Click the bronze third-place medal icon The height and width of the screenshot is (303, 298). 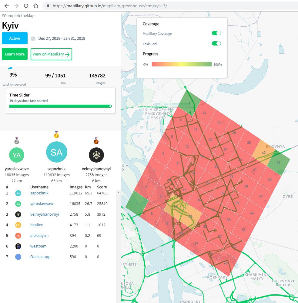[x=96, y=140]
